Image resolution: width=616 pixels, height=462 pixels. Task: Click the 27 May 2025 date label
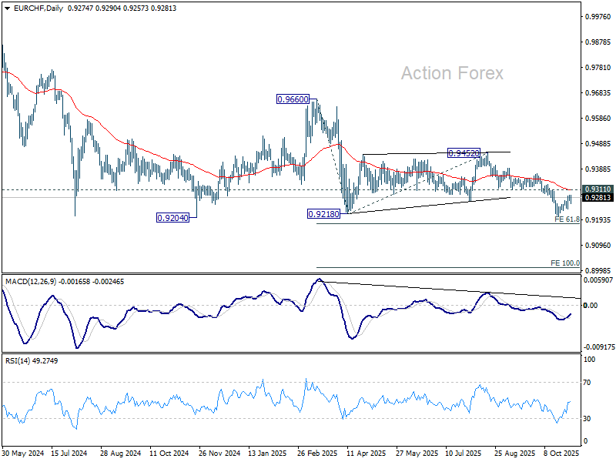tap(417, 453)
